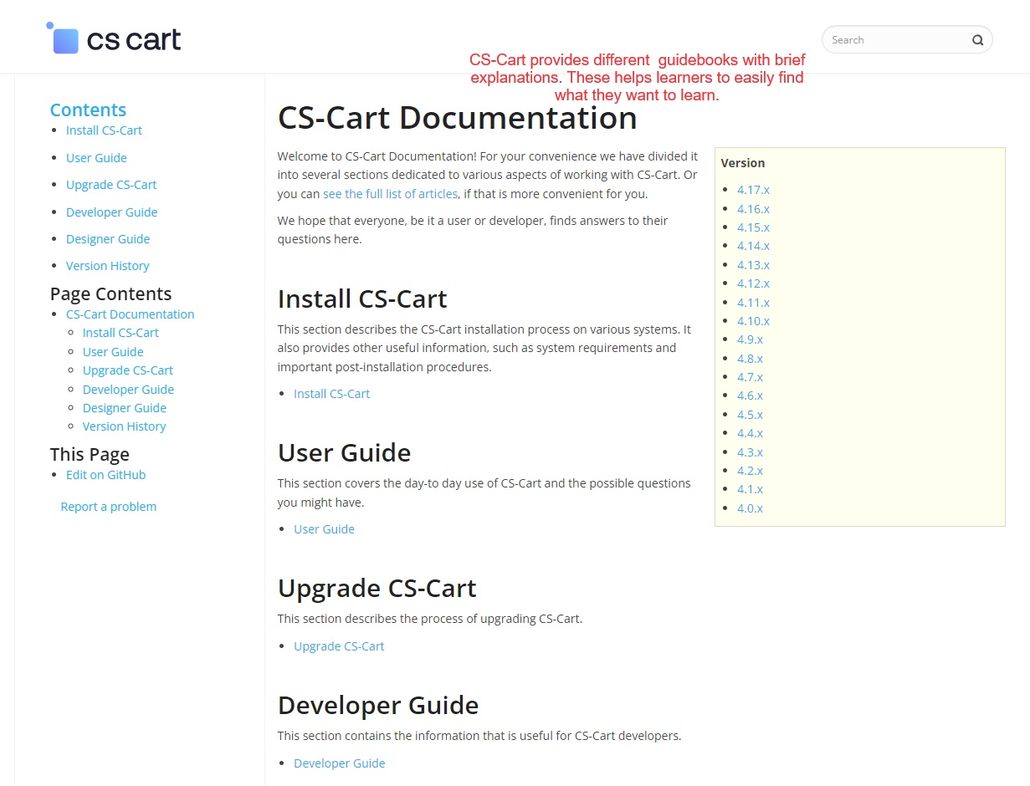The image size is (1030, 786).
Task: Click the Contents heading link
Action: [88, 110]
